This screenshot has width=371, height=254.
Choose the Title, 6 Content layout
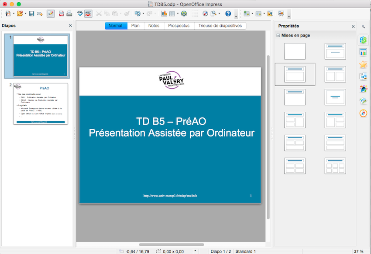(335, 166)
